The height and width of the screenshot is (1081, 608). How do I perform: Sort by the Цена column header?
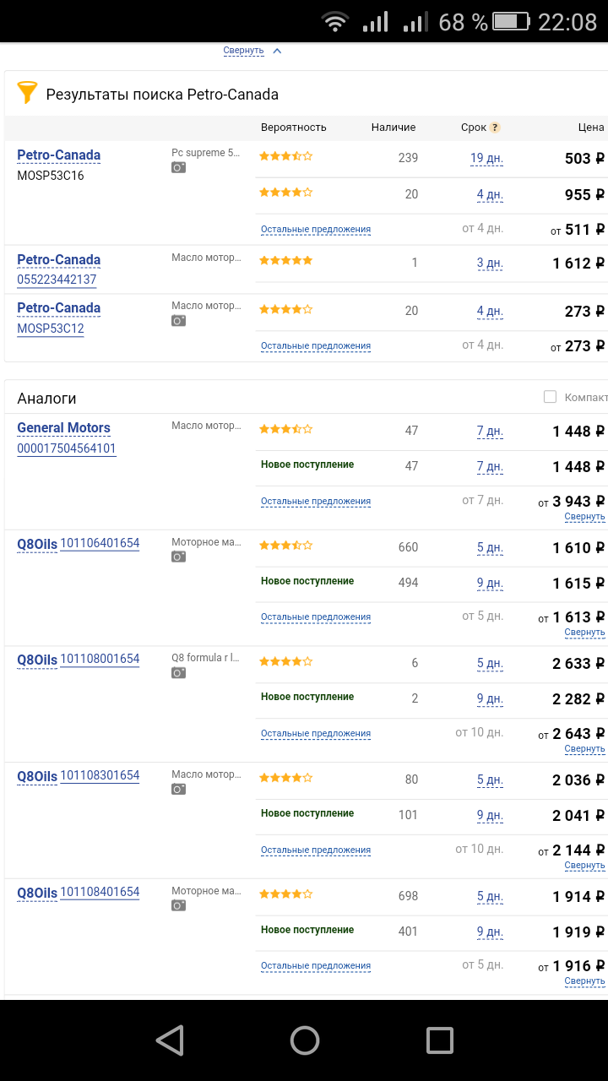coord(591,128)
